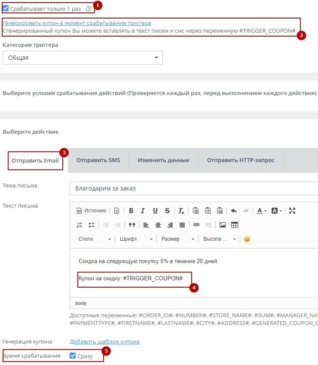Click the Insert Image icon
Viewport: 318px width, 365px height.
223,225
